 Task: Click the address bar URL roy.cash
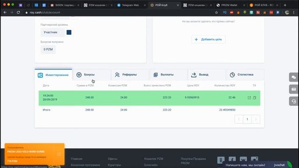pos(45,13)
